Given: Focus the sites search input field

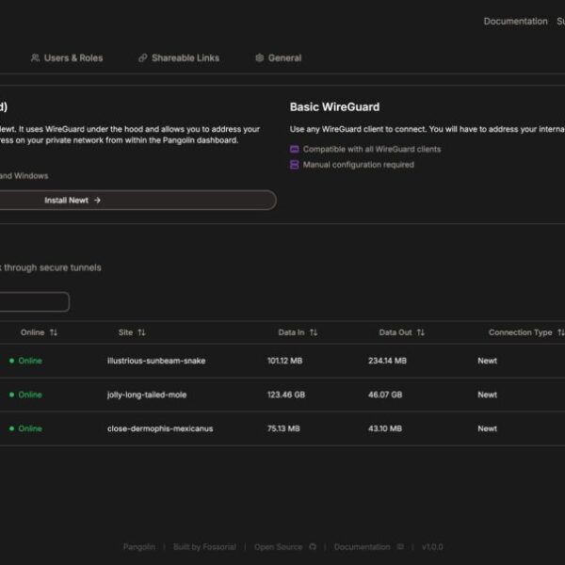Looking at the screenshot, I should 34,301.
